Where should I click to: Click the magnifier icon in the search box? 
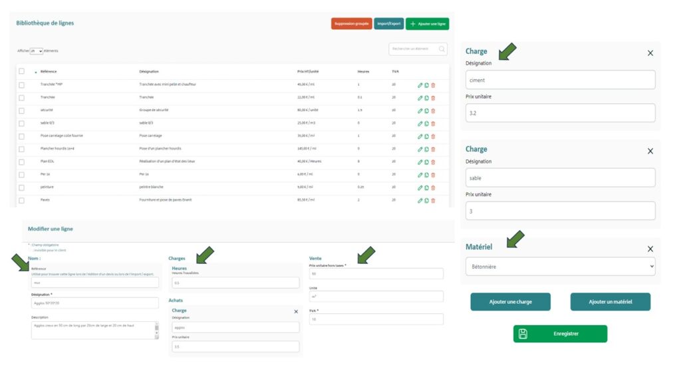point(442,49)
